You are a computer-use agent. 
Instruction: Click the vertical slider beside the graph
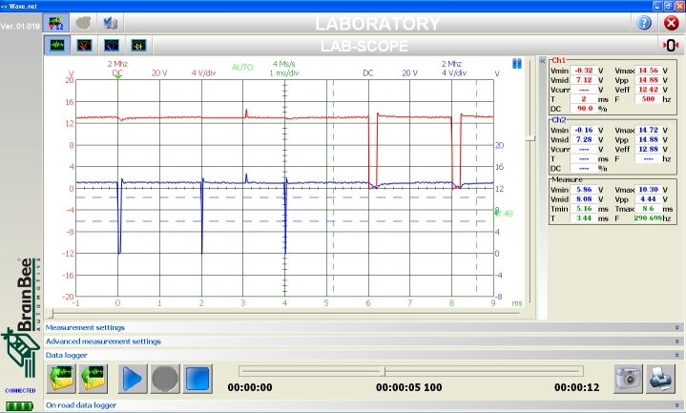[530, 138]
